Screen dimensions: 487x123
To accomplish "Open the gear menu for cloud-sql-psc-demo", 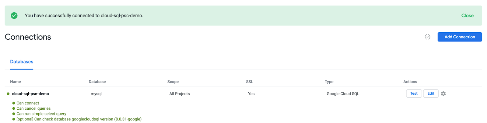I will point(443,94).
